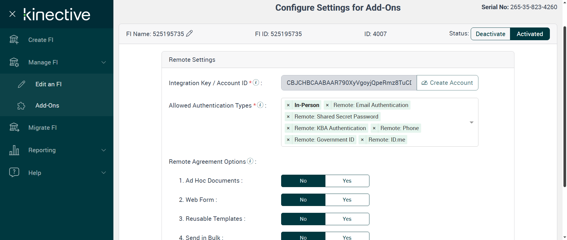Close the sidebar with the X icon
Image resolution: width=567 pixels, height=240 pixels.
[12, 14]
